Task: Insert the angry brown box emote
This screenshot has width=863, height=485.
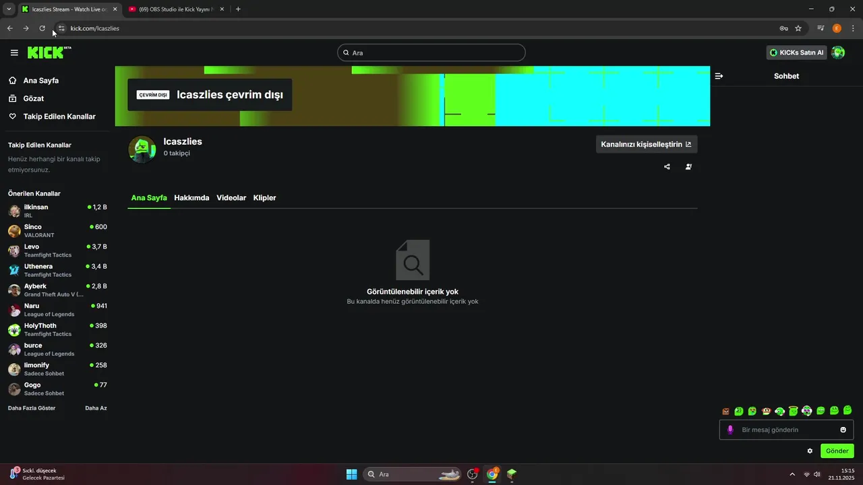Action: tap(725, 411)
